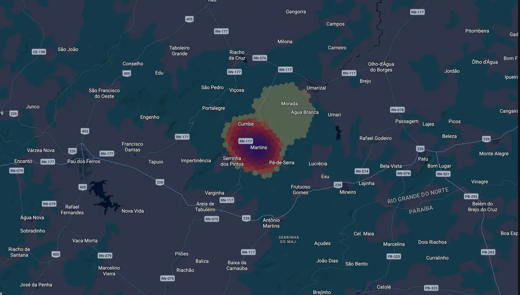This screenshot has height=295, width=520.
Task: Click the RN-117 shield just above Martins
Action: [246, 141]
